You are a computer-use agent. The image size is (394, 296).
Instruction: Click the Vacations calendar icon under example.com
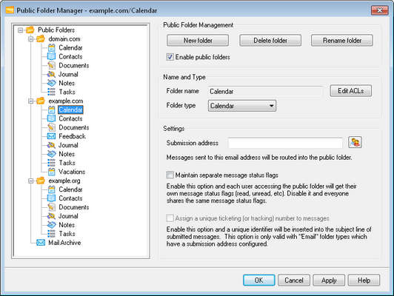coord(52,172)
